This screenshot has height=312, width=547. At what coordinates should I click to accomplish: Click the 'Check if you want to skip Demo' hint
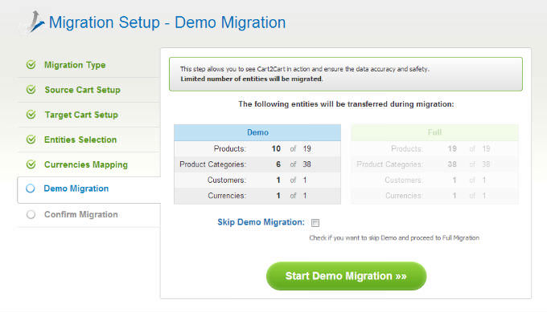pos(394,238)
